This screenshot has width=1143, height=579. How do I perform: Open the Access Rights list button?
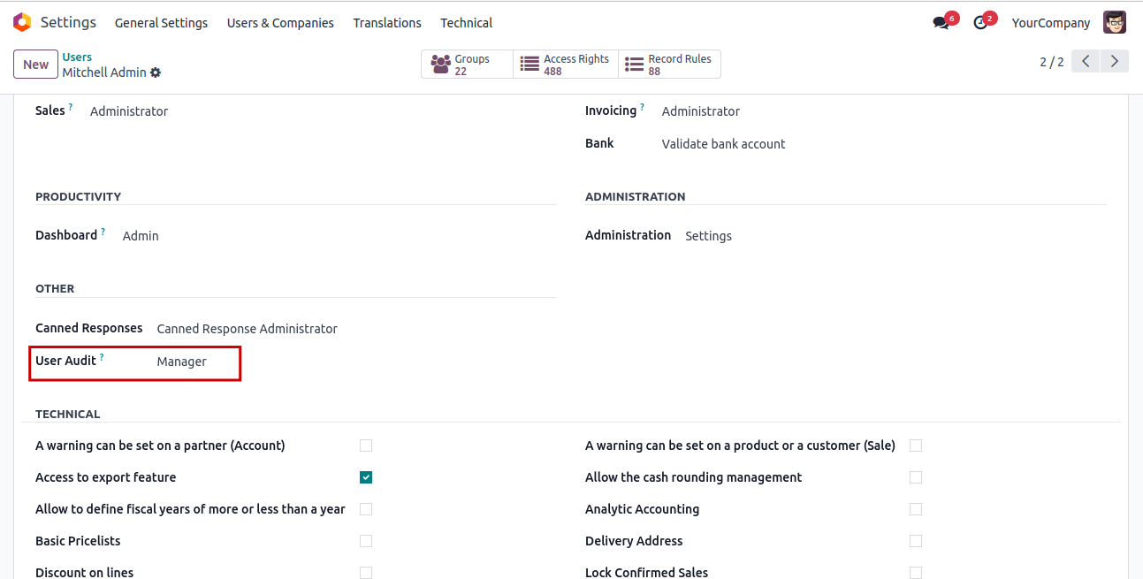(x=566, y=65)
